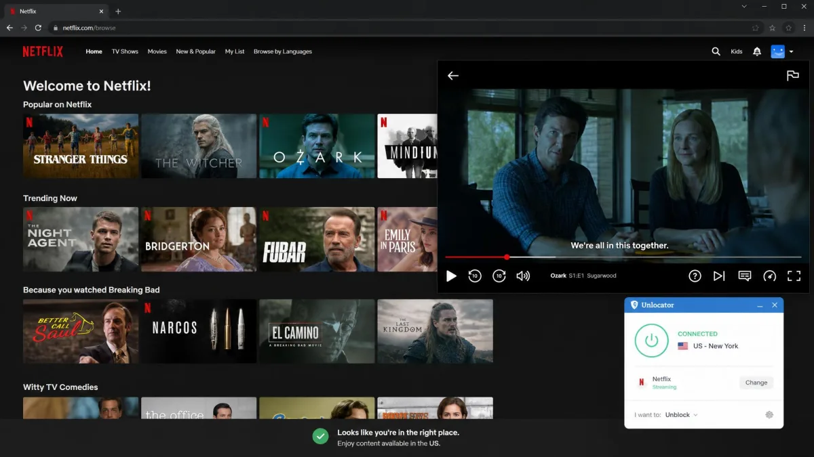814x457 pixels.
Task: Mute the player volume icon
Action: point(523,276)
